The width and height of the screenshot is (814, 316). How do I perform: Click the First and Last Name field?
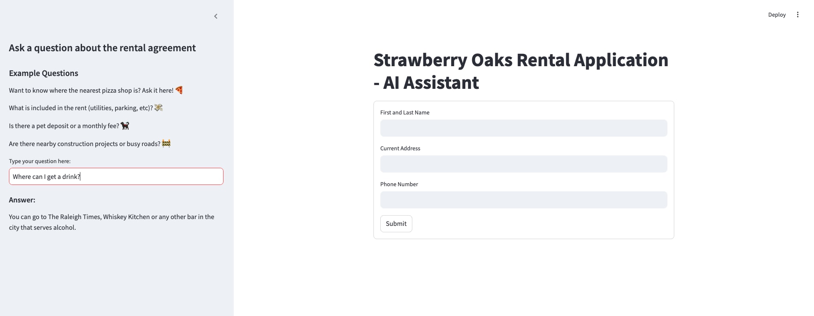pos(523,128)
